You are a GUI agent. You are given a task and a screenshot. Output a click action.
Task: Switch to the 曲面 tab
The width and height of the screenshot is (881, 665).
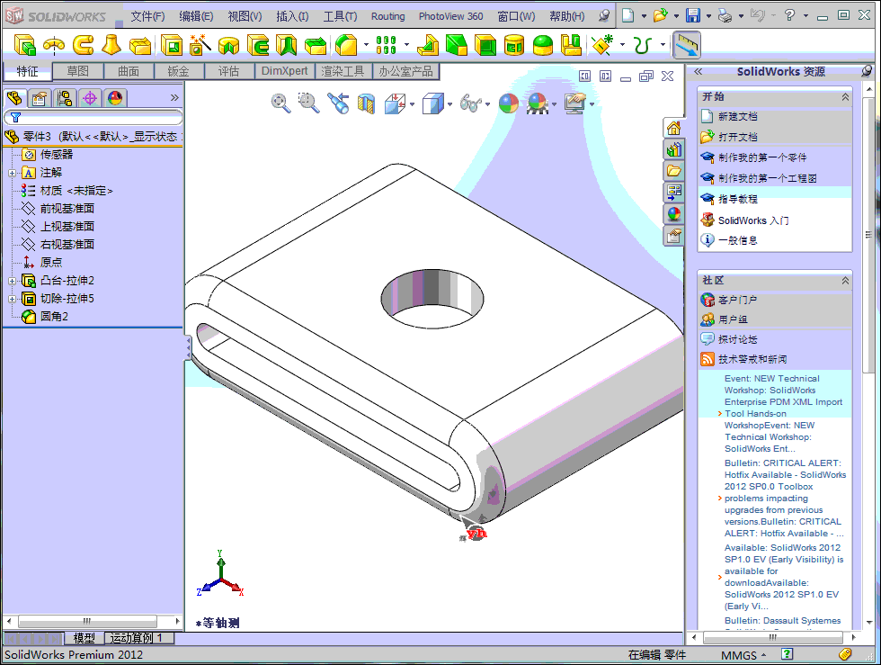(129, 71)
